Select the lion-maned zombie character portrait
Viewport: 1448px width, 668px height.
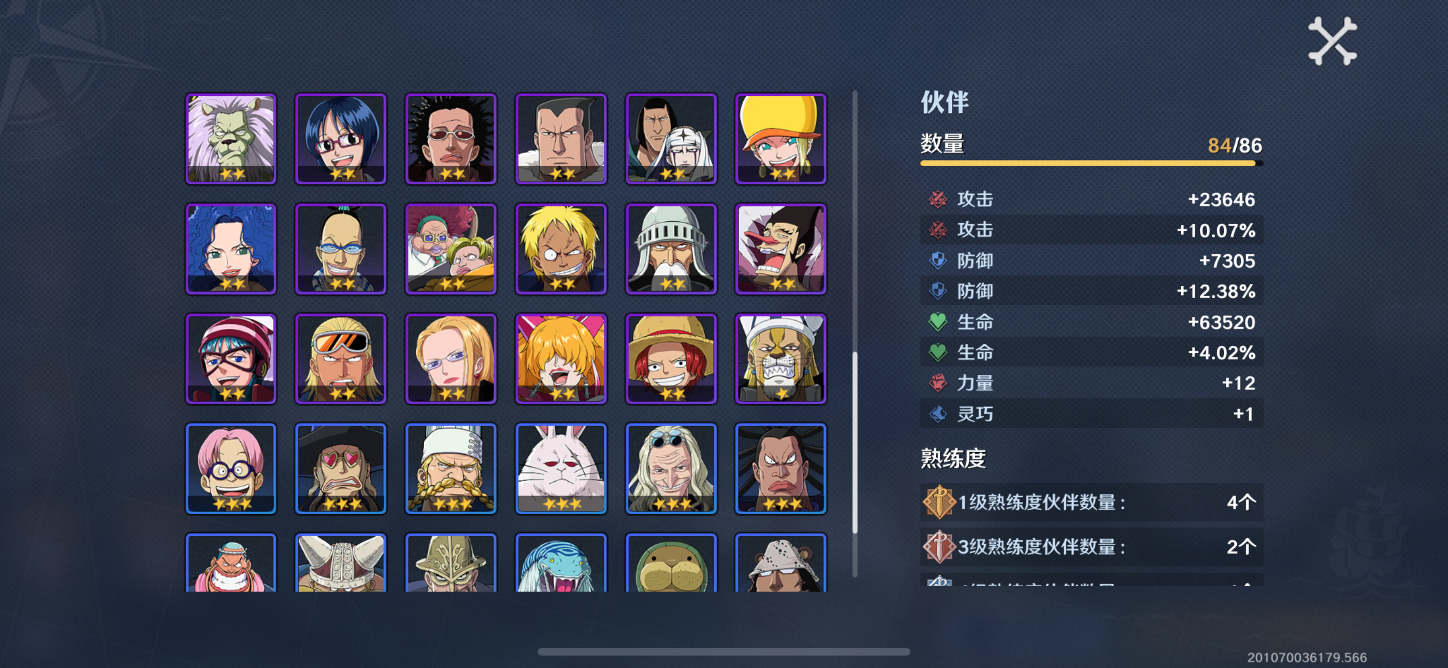231,139
